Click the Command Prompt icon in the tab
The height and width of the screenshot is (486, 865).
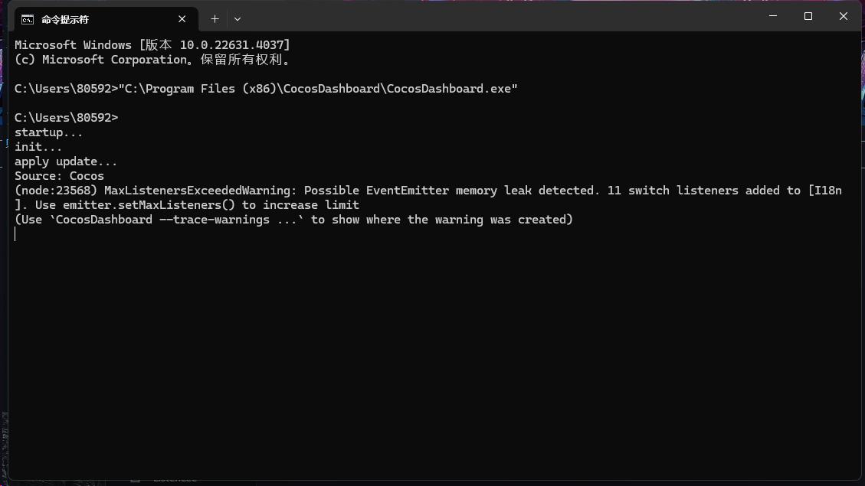click(27, 19)
